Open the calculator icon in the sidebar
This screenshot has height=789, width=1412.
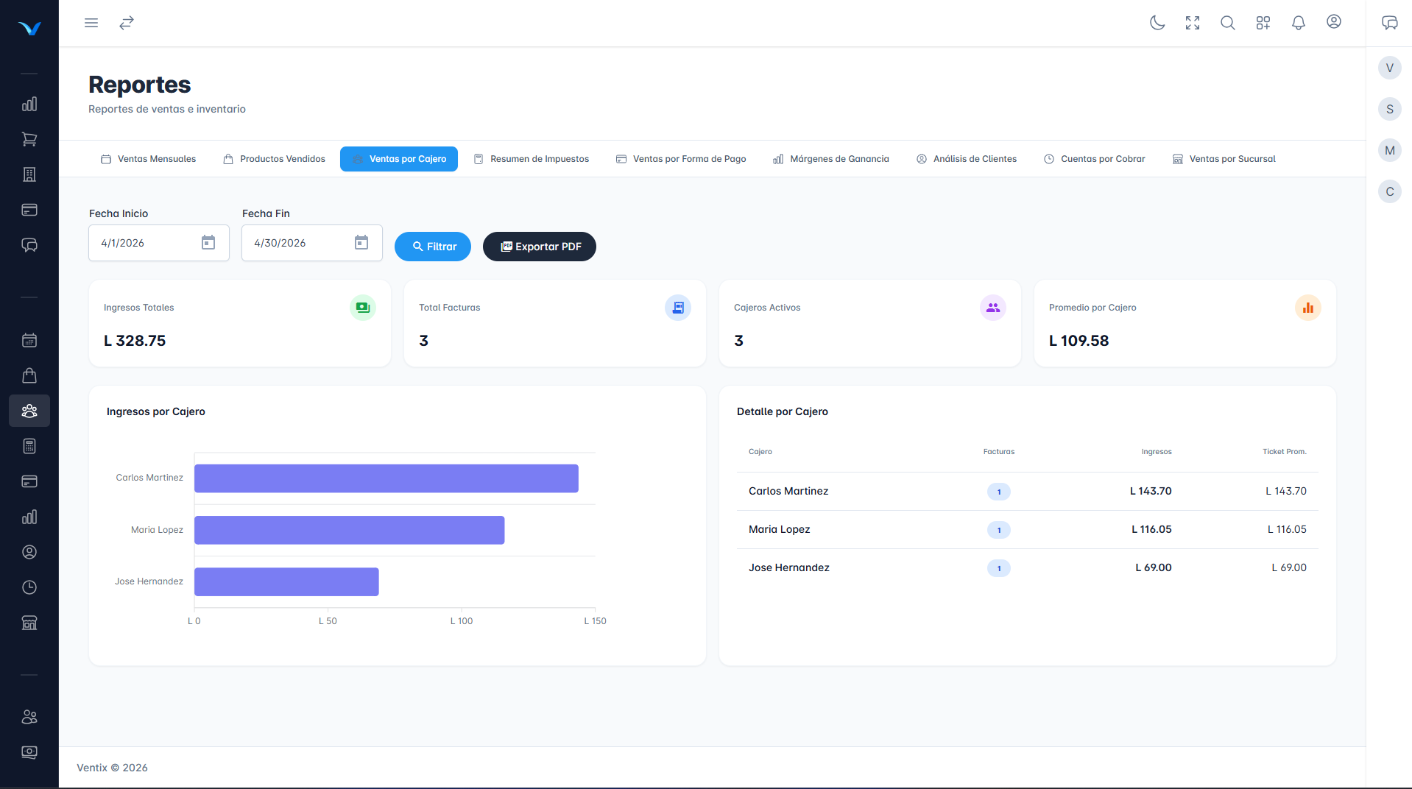tap(29, 446)
